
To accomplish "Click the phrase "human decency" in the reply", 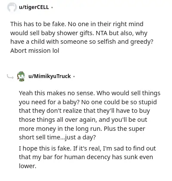I will coord(87,157).
